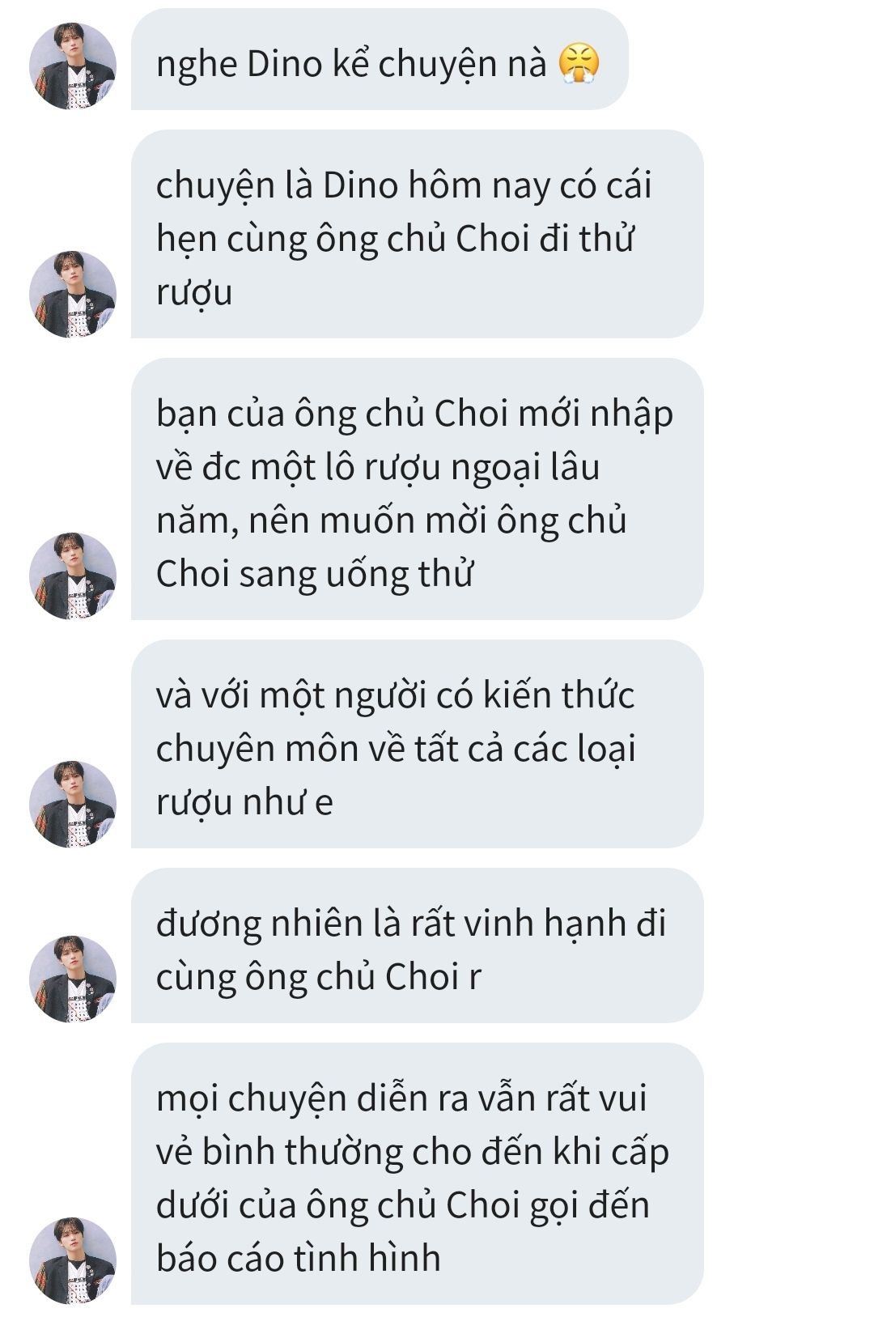
Task: Select the 'đương nhiên là rất vinh hạnh' message
Action: [x=417, y=945]
